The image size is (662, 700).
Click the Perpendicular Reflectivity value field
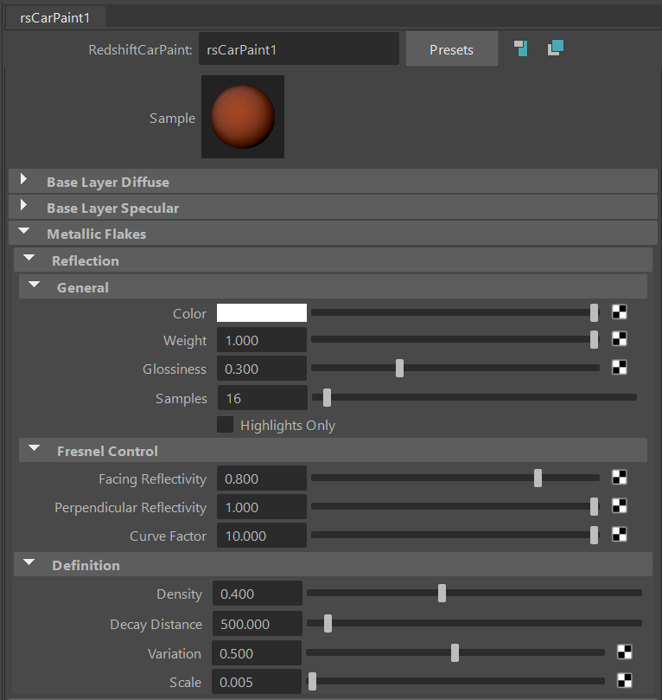pos(262,507)
